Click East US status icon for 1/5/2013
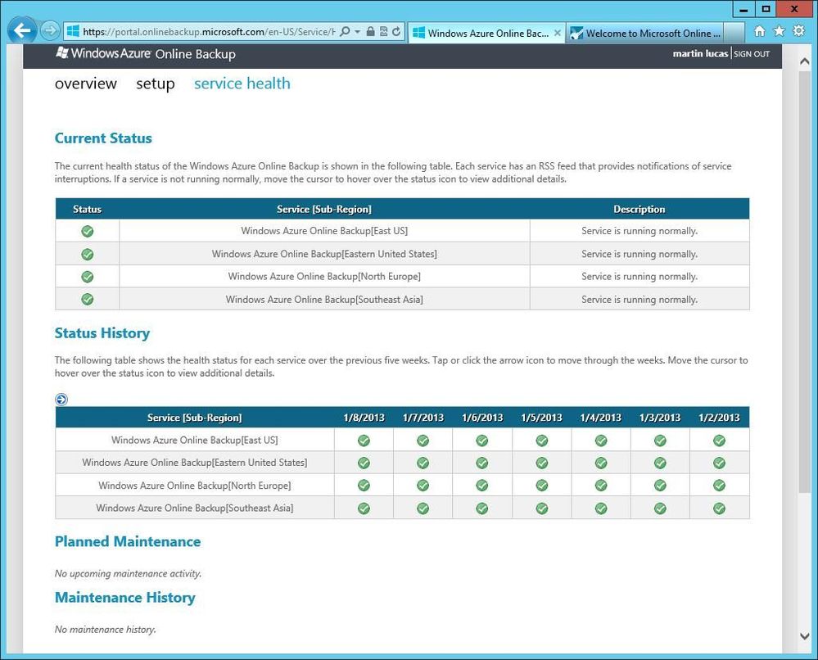818x660 pixels. point(541,441)
